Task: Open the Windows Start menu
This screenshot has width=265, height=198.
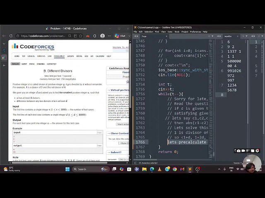Action: (x=67, y=169)
